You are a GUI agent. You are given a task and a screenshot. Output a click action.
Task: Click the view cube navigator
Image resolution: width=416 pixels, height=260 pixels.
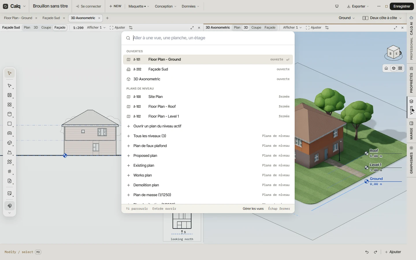[393, 53]
